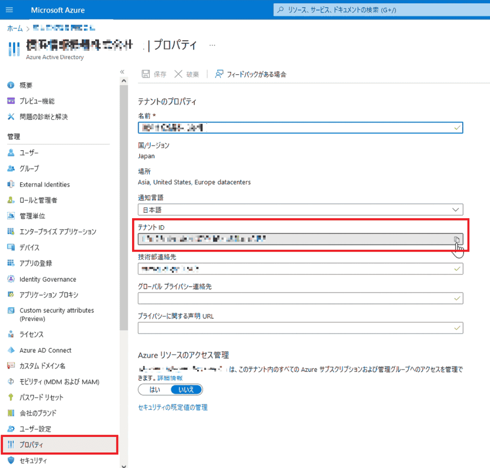
Task: Select エンタープライズ アプリケーション menu item
Action: pos(58,232)
